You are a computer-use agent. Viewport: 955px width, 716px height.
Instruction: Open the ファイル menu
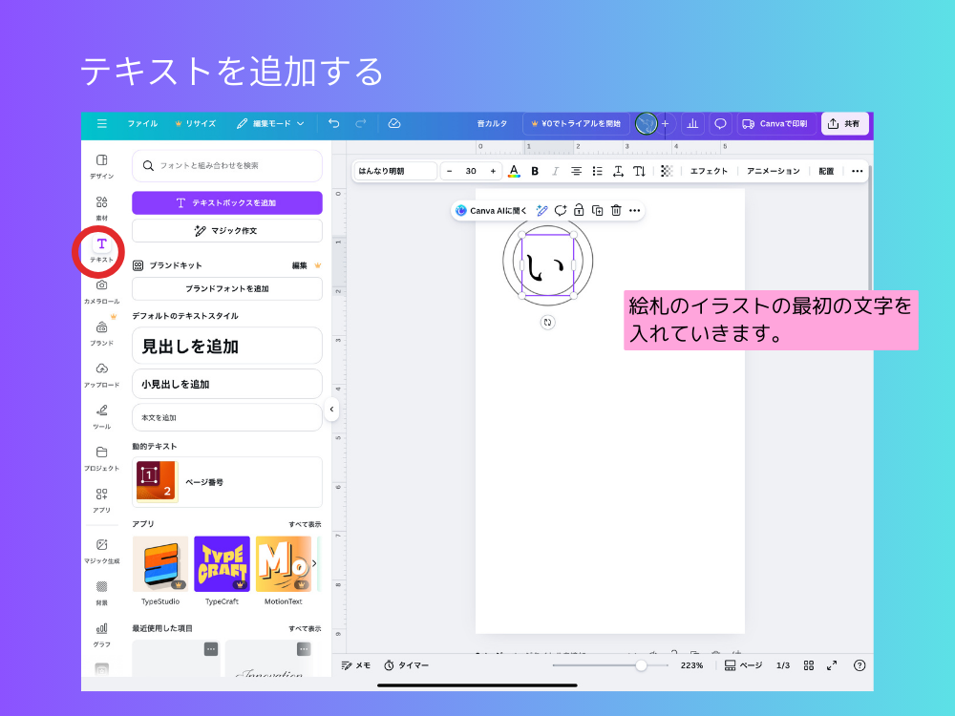142,123
